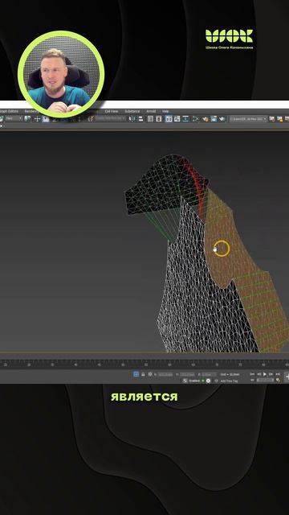Open the Time Configuration icon

[x=278, y=380]
